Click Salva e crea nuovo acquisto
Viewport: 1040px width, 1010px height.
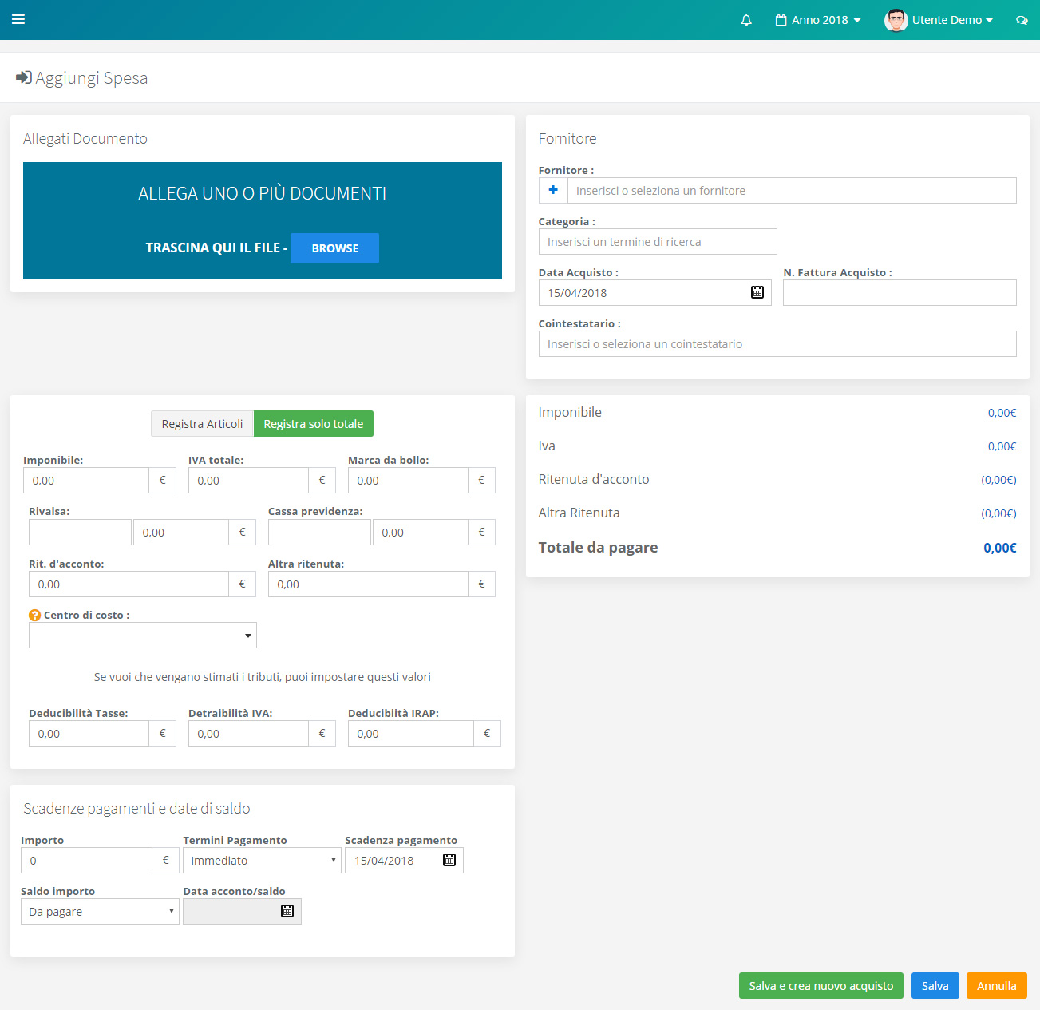pos(821,985)
